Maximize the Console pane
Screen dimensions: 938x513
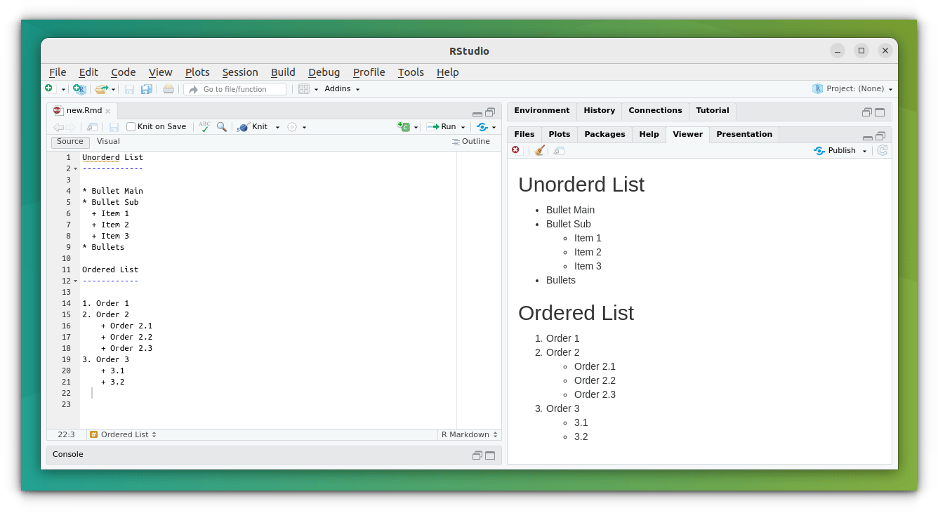[x=490, y=455]
